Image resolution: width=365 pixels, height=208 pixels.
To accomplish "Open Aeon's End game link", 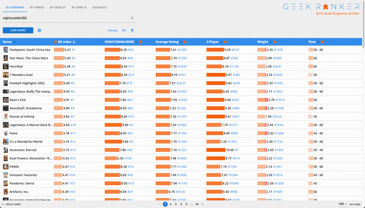I will point(17,100).
